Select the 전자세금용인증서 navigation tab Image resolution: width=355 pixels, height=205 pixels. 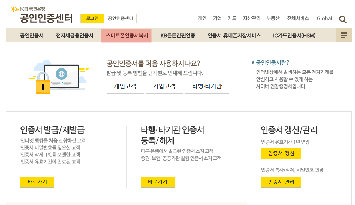click(75, 36)
